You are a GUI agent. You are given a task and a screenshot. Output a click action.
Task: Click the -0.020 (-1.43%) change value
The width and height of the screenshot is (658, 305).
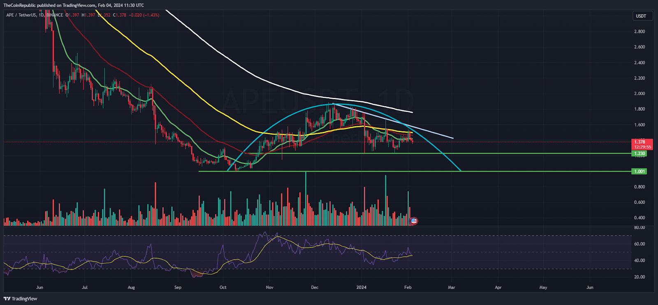144,15
